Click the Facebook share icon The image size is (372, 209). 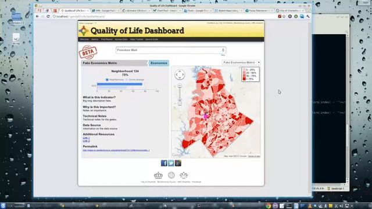click(x=164, y=163)
